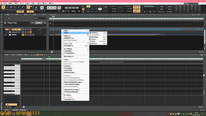Unmute the folder track M button

[x=23, y=35]
